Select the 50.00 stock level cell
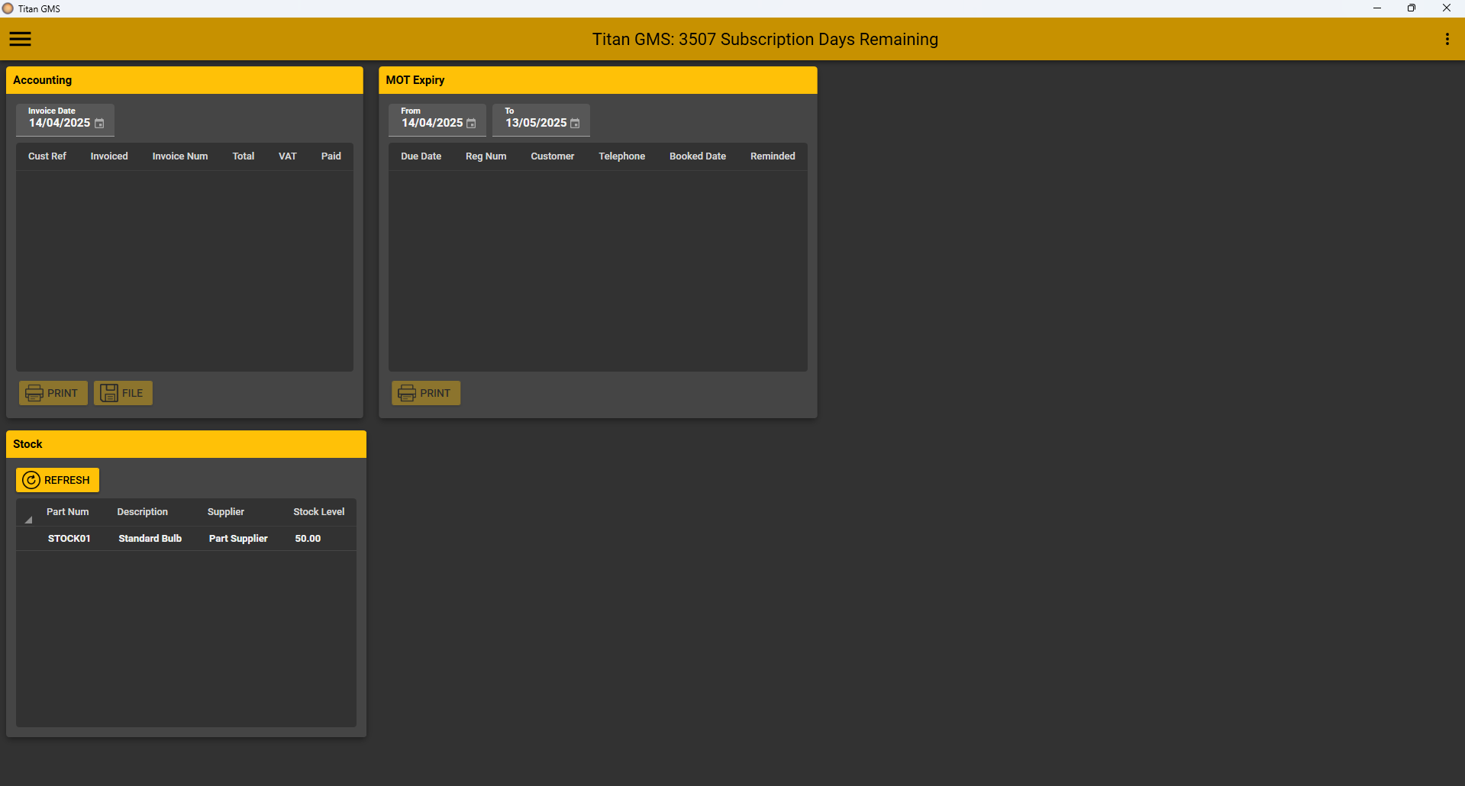Image resolution: width=1465 pixels, height=786 pixels. pos(308,539)
